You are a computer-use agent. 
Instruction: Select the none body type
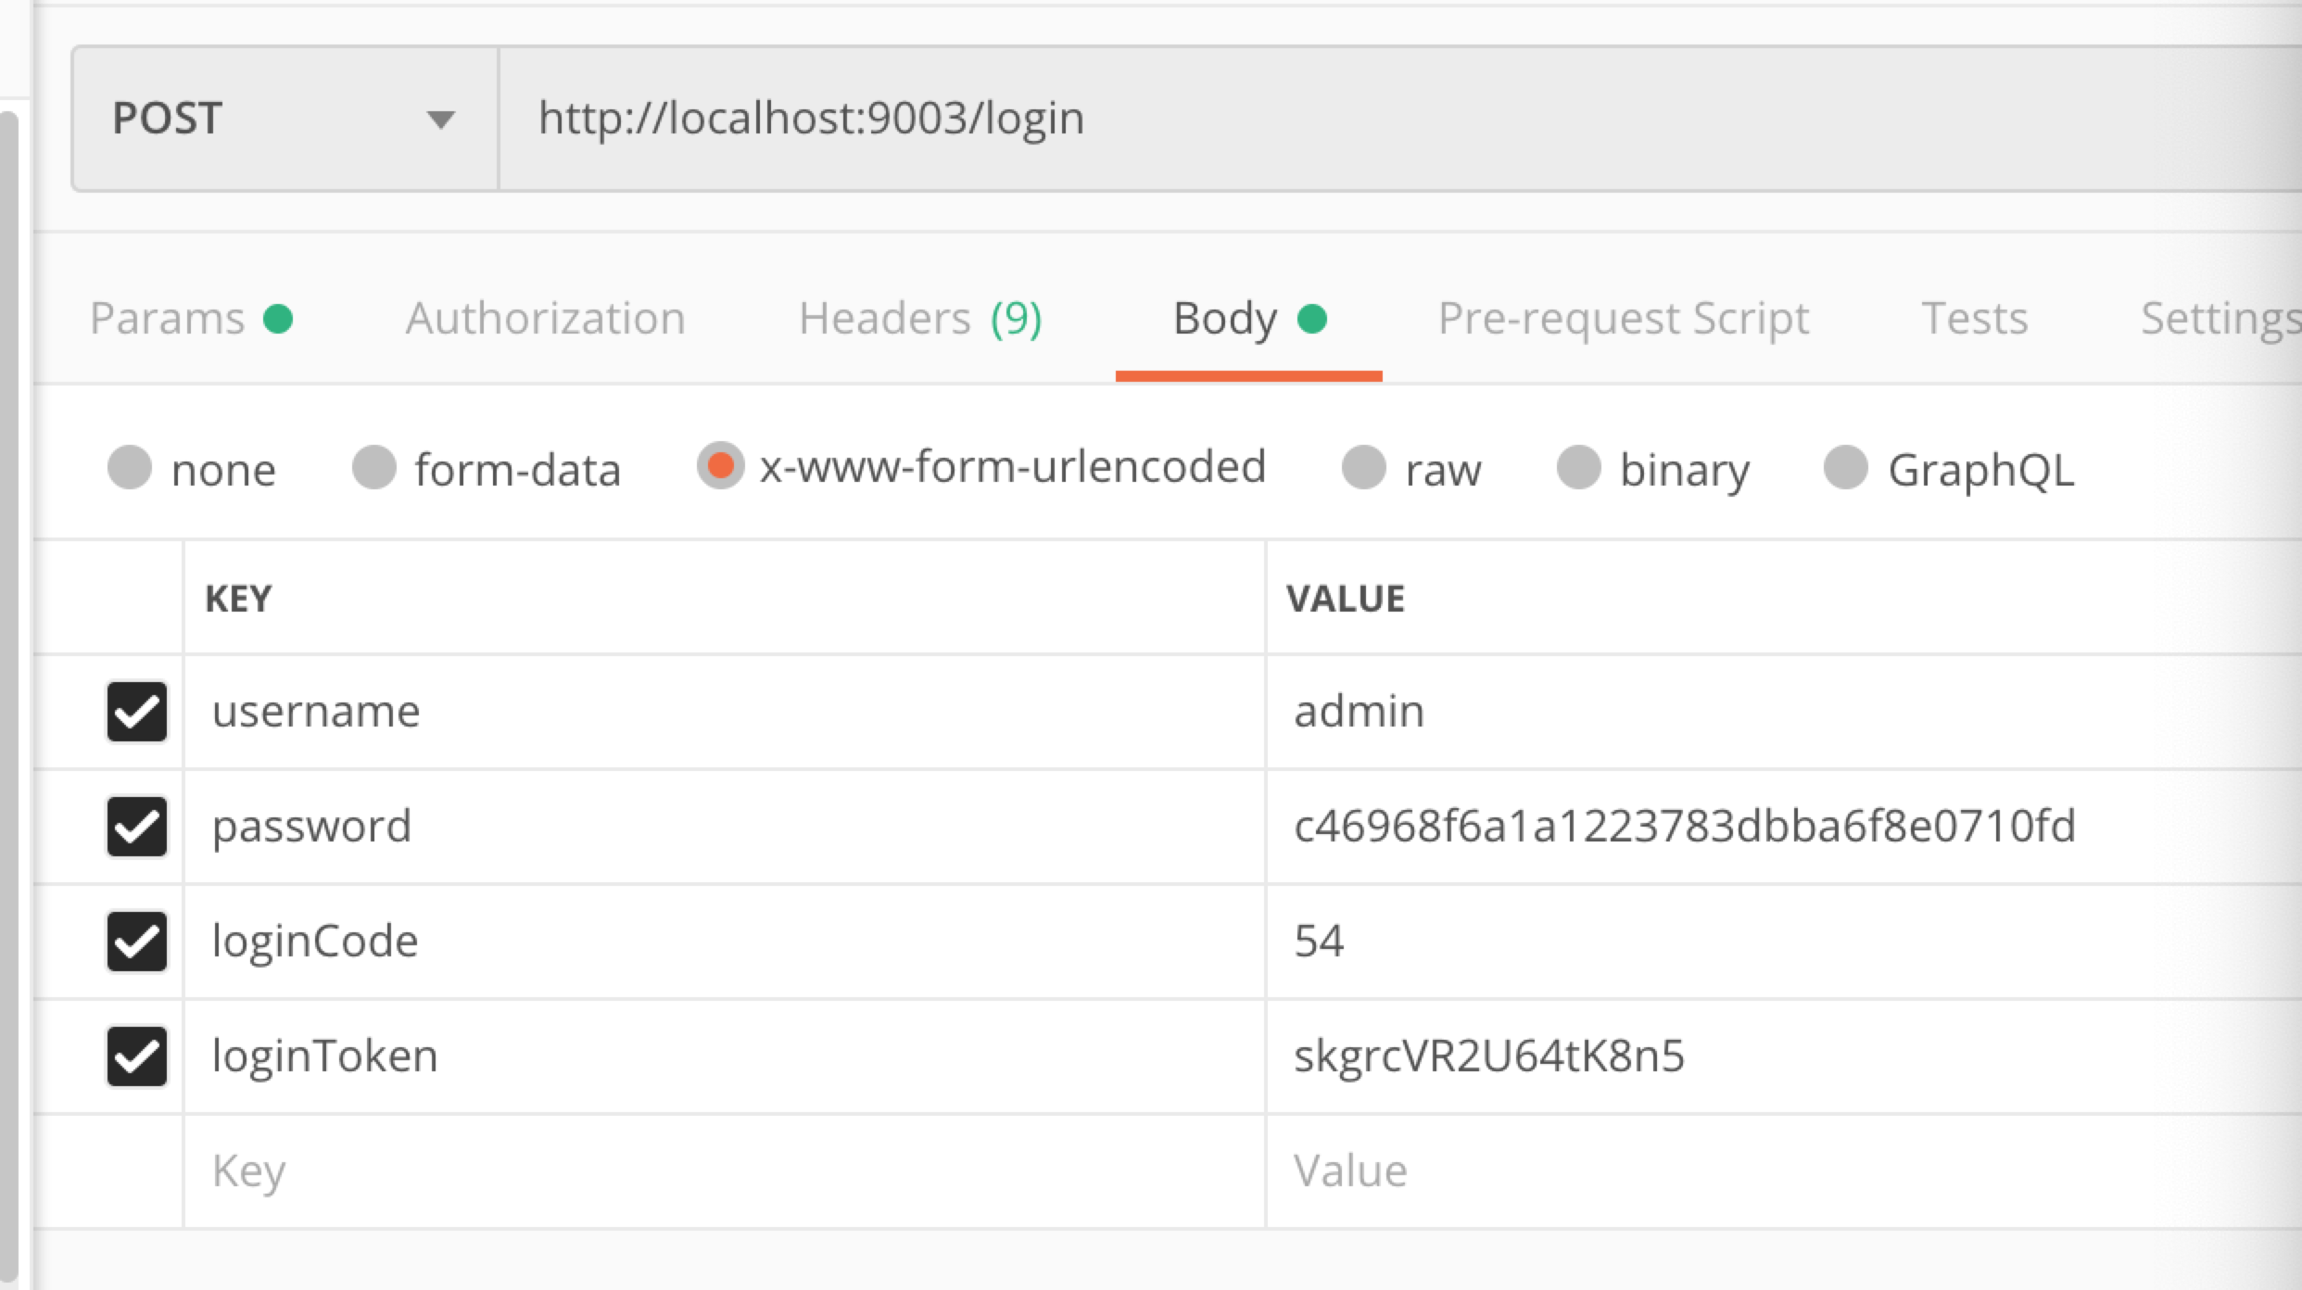click(130, 467)
